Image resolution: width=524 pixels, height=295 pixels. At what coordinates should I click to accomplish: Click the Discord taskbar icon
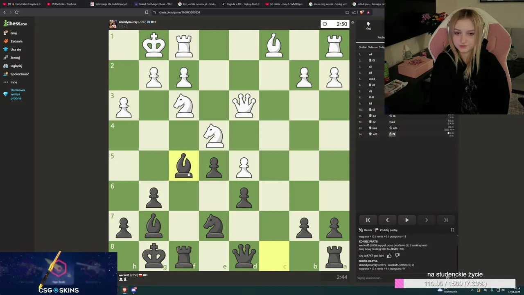[x=134, y=290]
